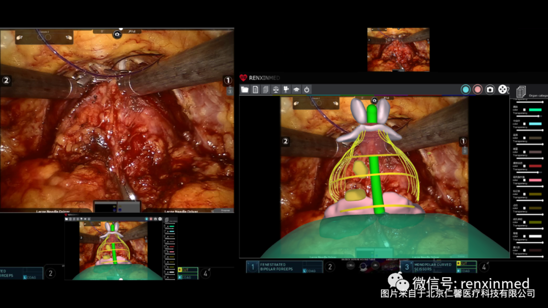Click the pink organ color swatch
The image size is (548, 308).
535,180
